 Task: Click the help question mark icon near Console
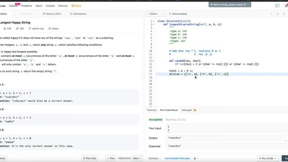(195, 158)
